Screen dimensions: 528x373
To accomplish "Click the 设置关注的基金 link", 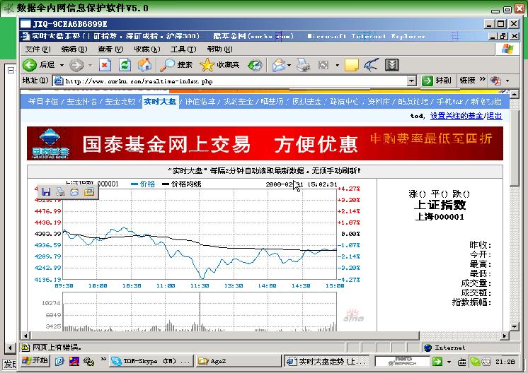I will click(x=457, y=116).
